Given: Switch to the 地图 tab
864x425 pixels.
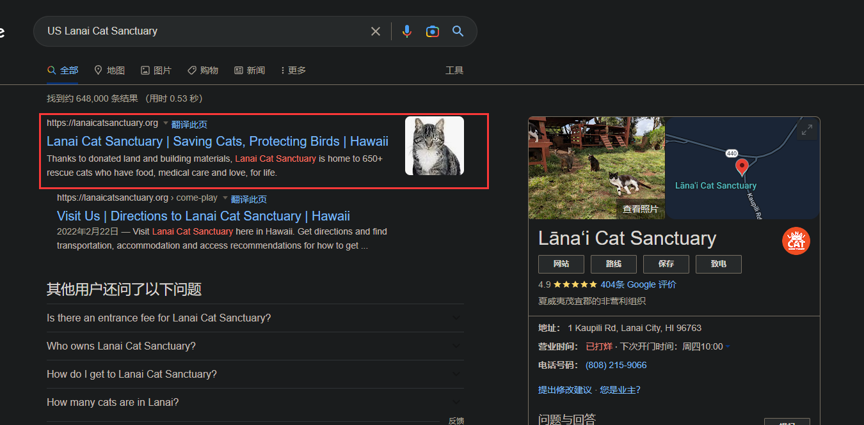Looking at the screenshot, I should (109, 70).
